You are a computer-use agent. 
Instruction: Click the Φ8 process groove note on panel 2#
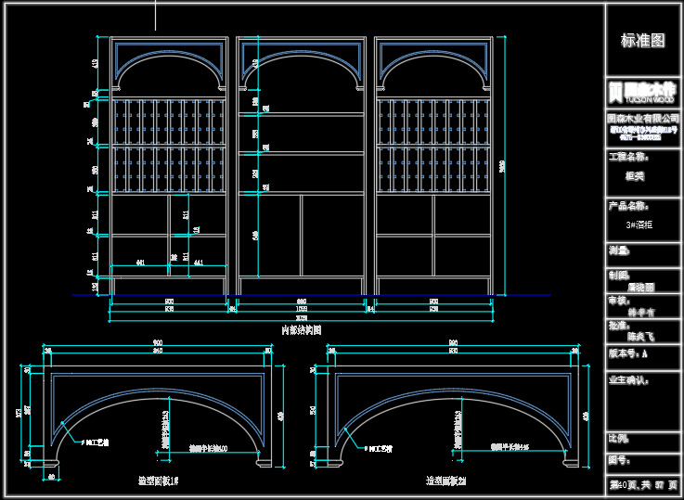[x=379, y=449]
